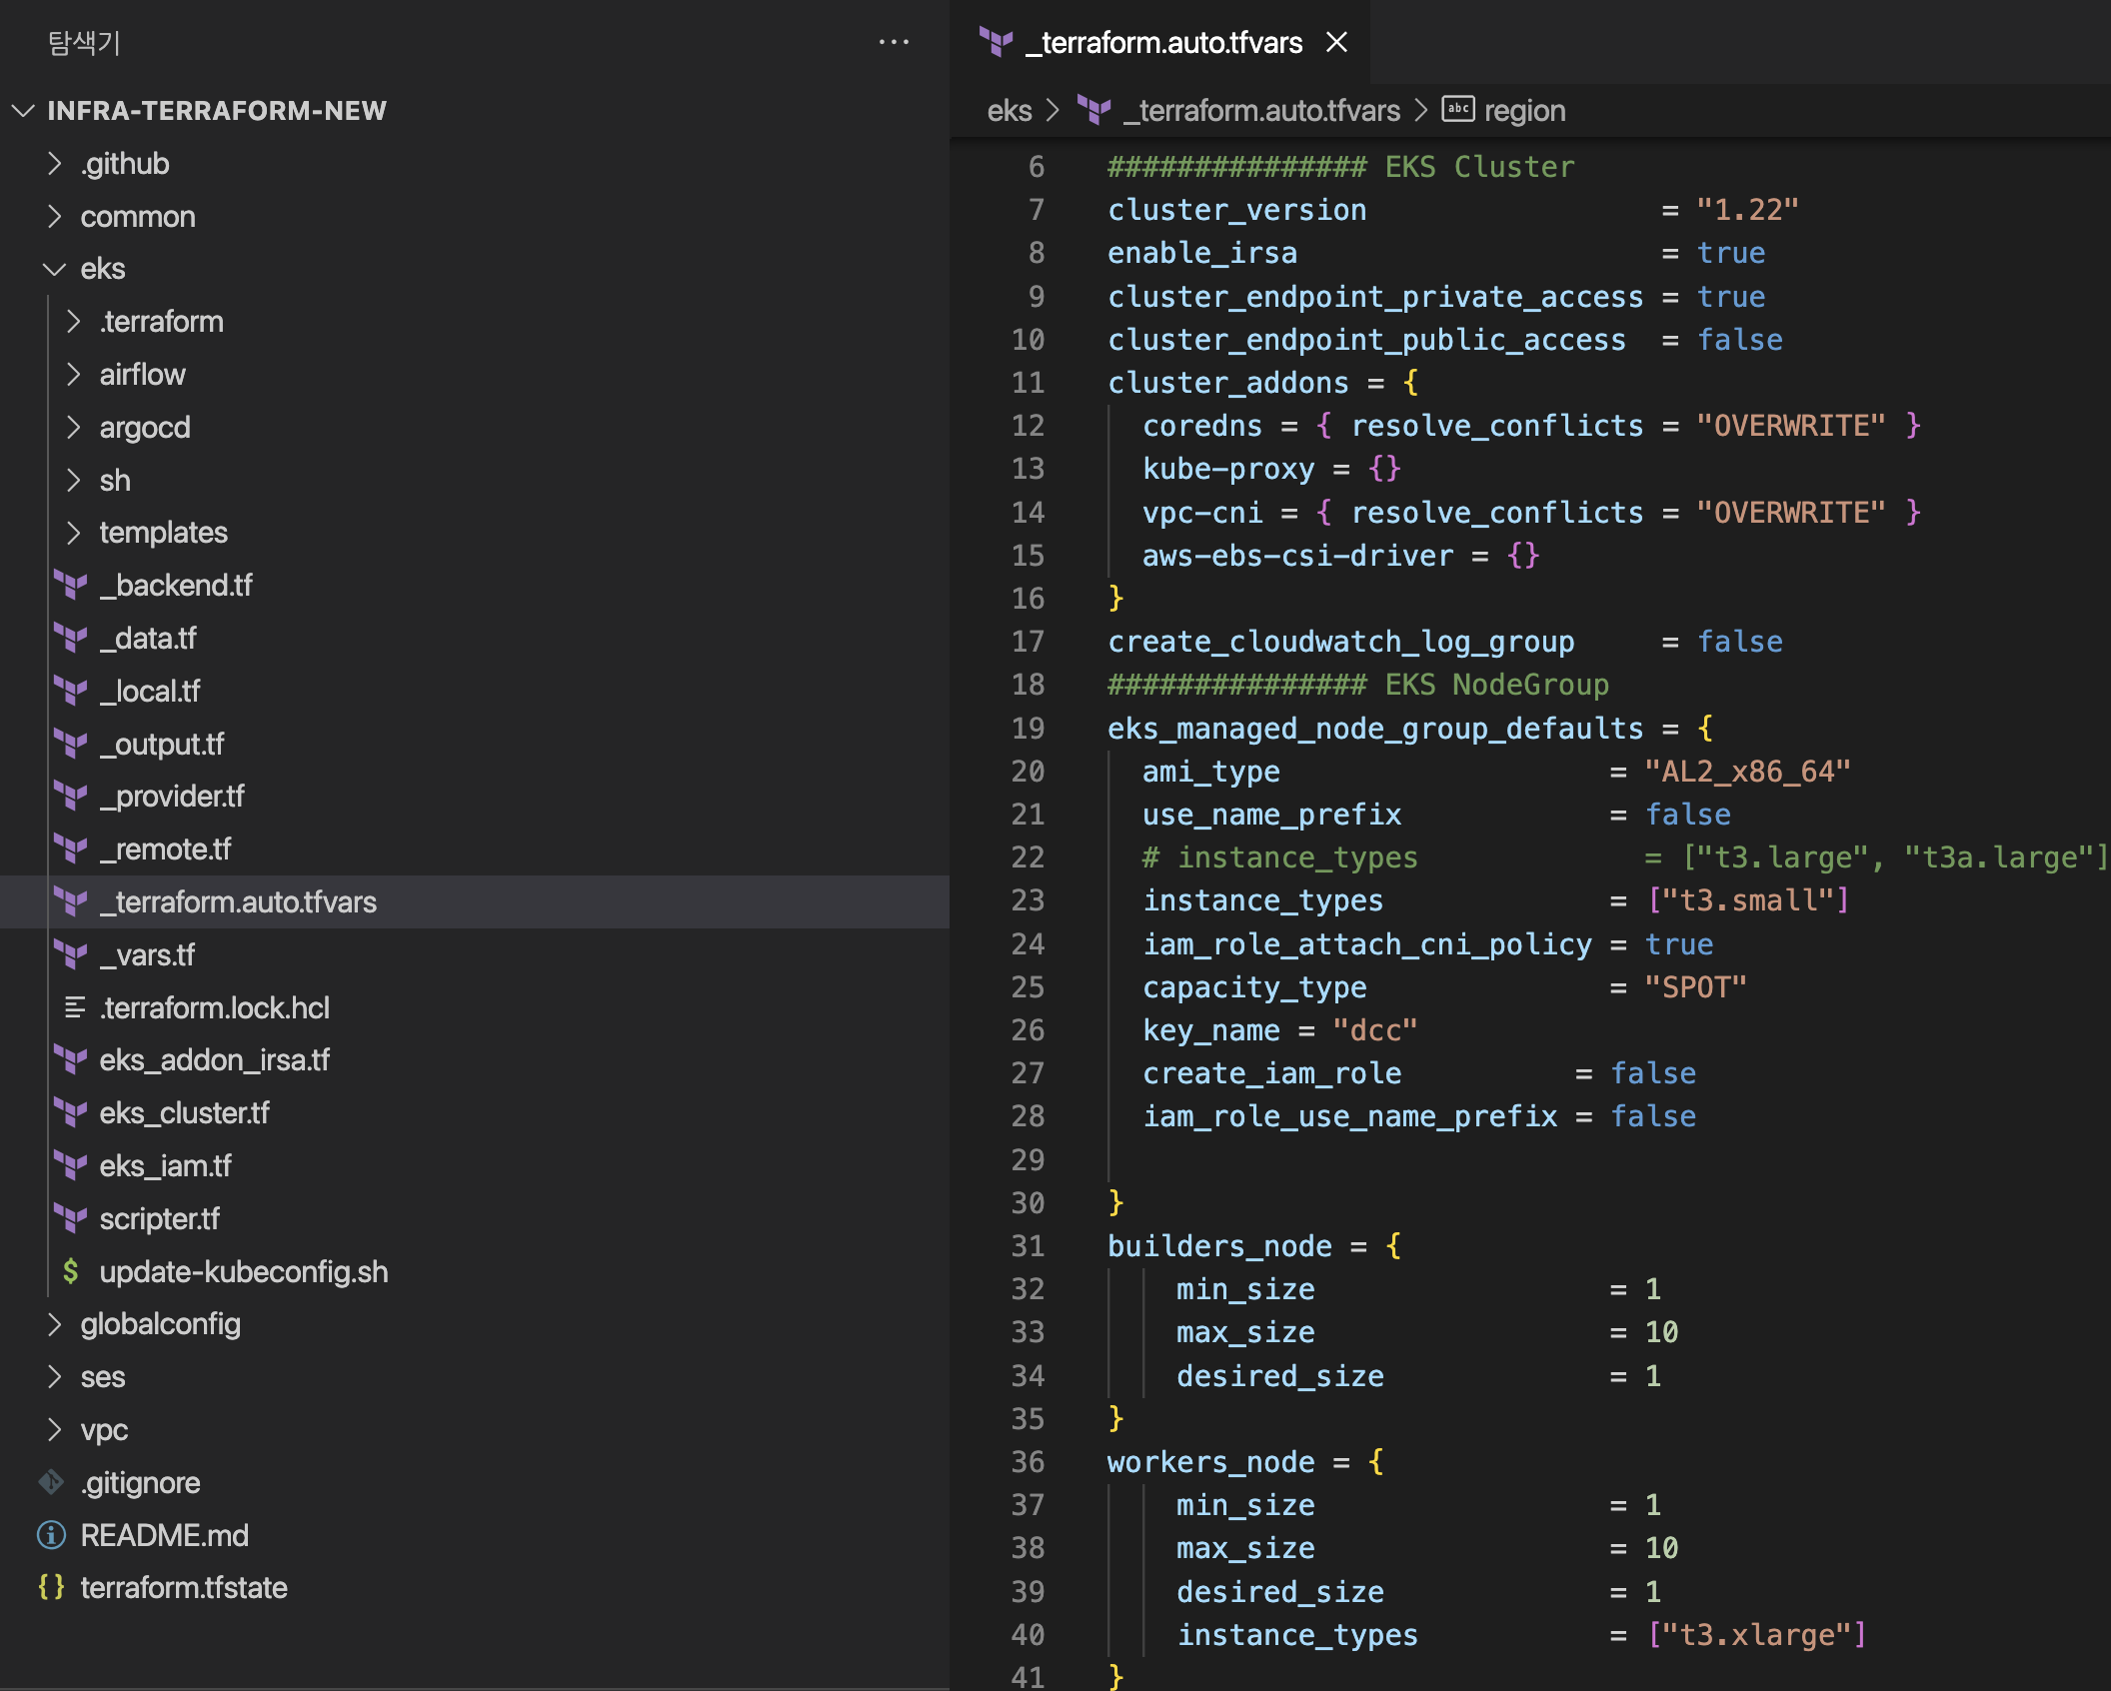This screenshot has width=2111, height=1691.
Task: Open the region breadcrumb segment
Action: coord(1524,110)
